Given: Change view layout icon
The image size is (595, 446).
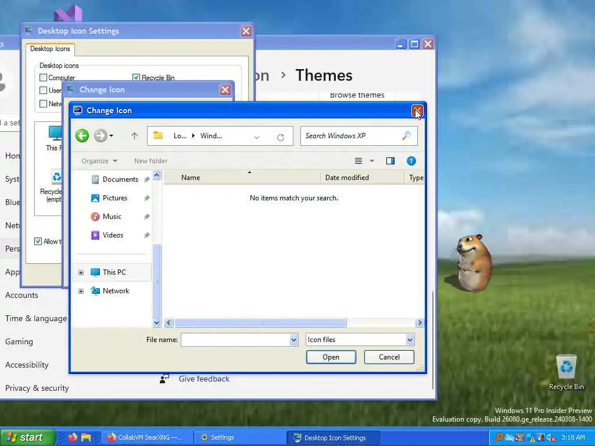Looking at the screenshot, I should pos(358,161).
